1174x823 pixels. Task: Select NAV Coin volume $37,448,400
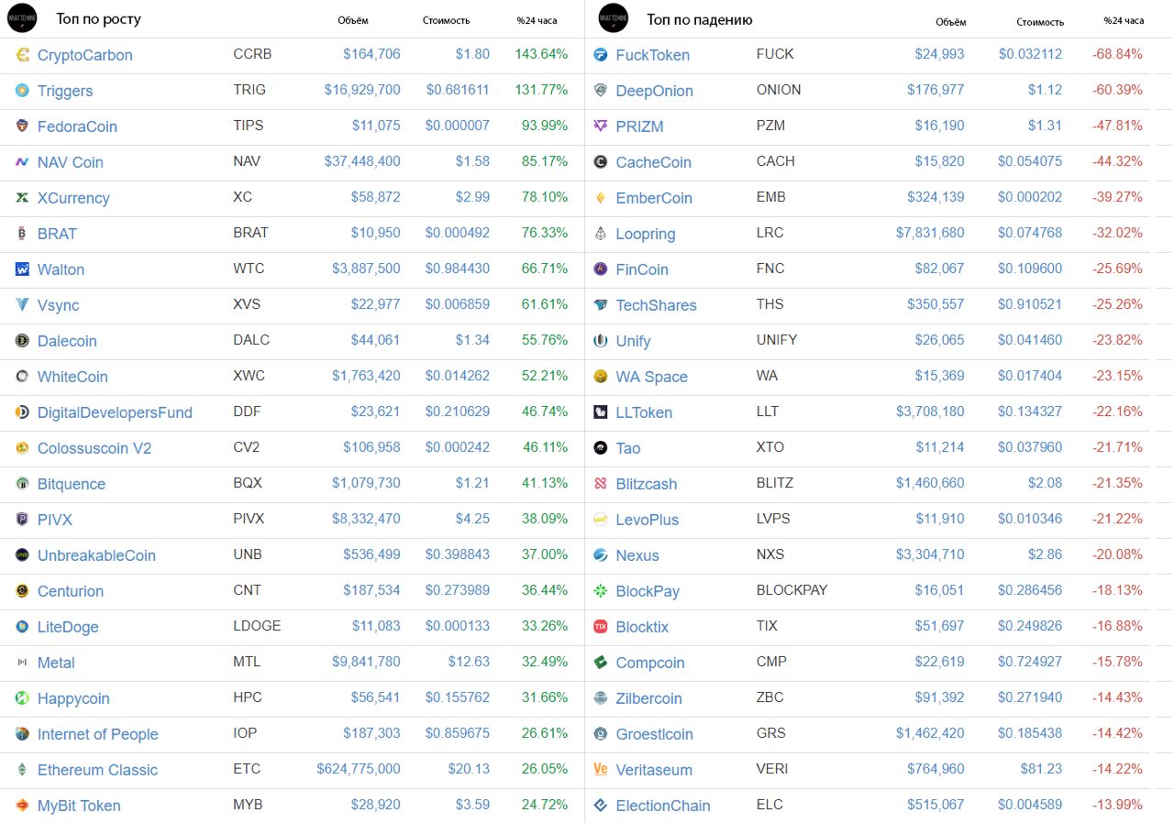tap(362, 161)
